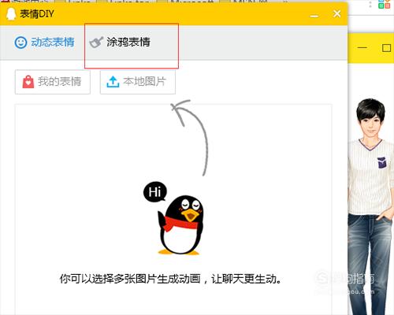Click the text 你可以选择多张图片生成动画
This screenshot has height=315, width=394.
pos(130,279)
